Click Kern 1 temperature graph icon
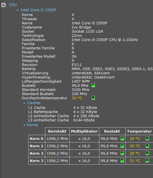Image resolution: width=153 pixels, height=178 pixels. tap(147, 146)
